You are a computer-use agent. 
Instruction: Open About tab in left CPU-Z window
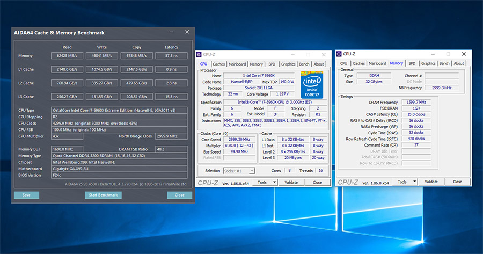click(x=319, y=64)
